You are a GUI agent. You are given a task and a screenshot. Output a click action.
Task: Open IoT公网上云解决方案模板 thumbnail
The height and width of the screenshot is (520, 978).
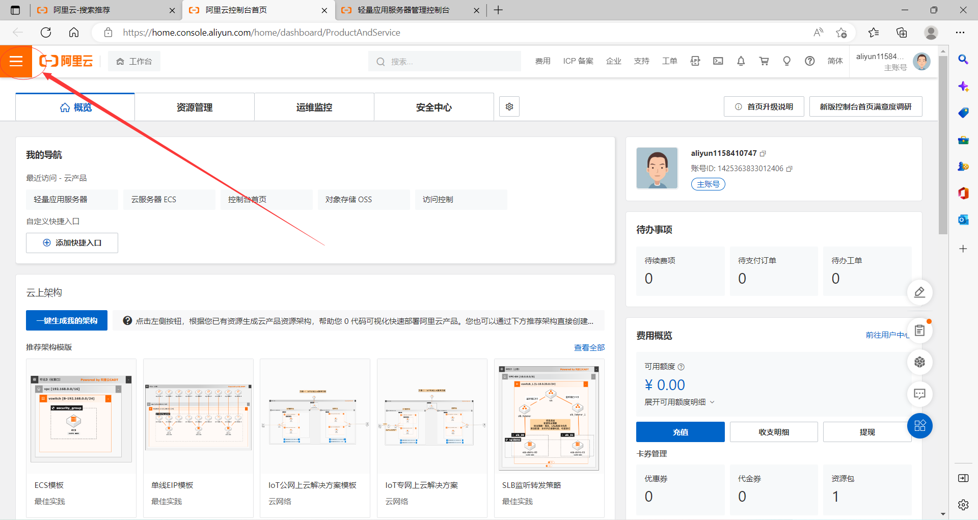(315, 417)
